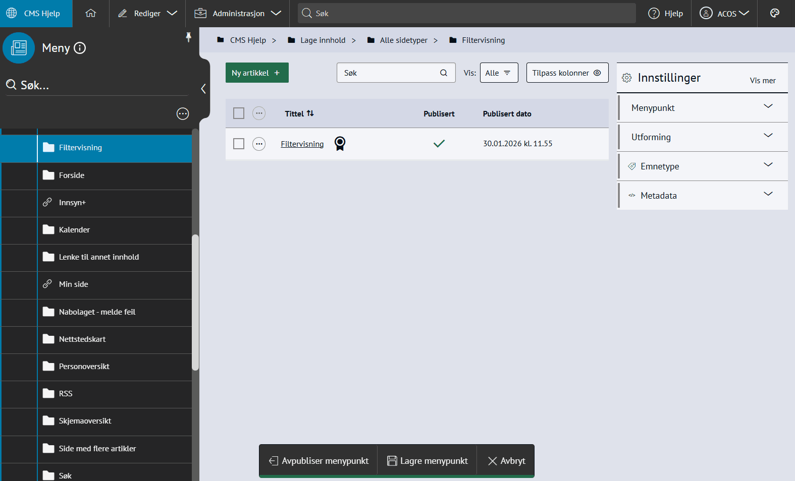The image size is (795, 481).
Task: Open the Vis Alle filter dropdown
Action: click(x=498, y=73)
